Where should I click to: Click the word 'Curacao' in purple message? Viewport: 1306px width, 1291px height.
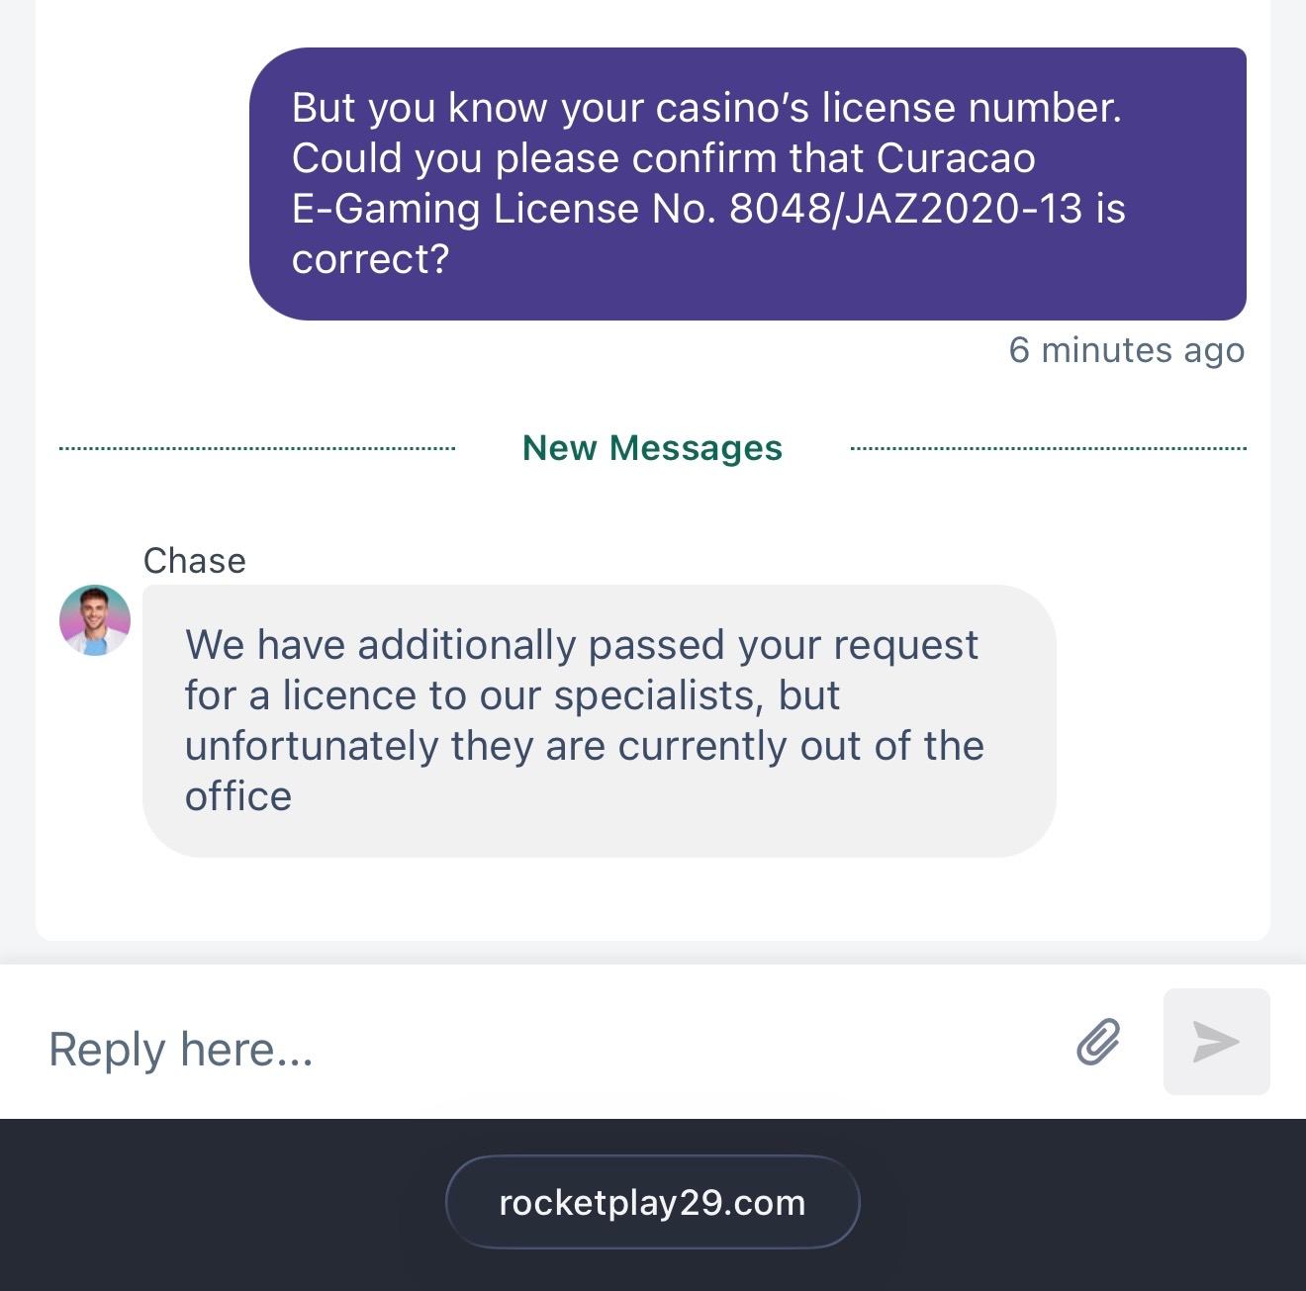956,158
